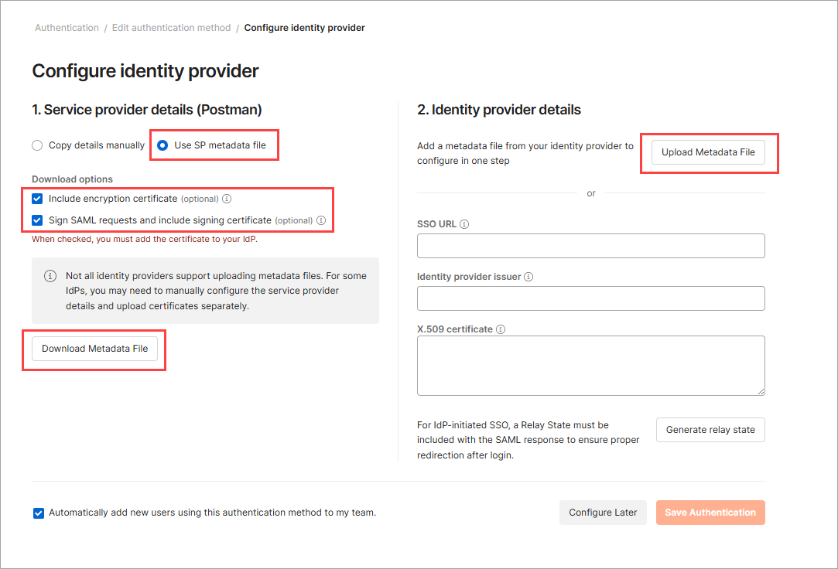Select Use SP metadata file radio button
The width and height of the screenshot is (838, 569).
tap(162, 145)
